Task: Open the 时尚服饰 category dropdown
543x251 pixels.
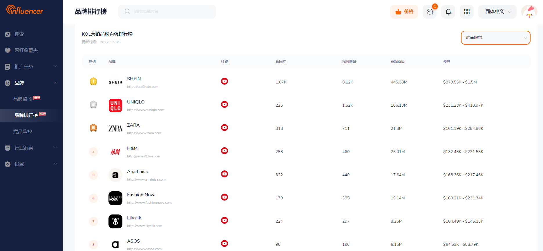Action: 495,38
